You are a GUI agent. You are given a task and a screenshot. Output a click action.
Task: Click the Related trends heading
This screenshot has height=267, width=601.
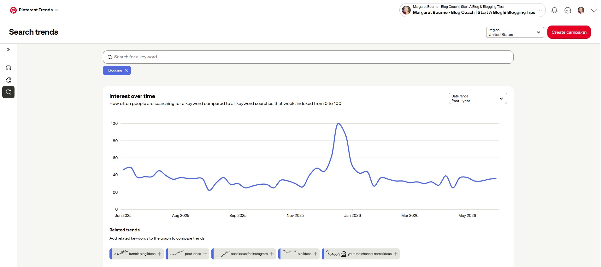(x=124, y=230)
